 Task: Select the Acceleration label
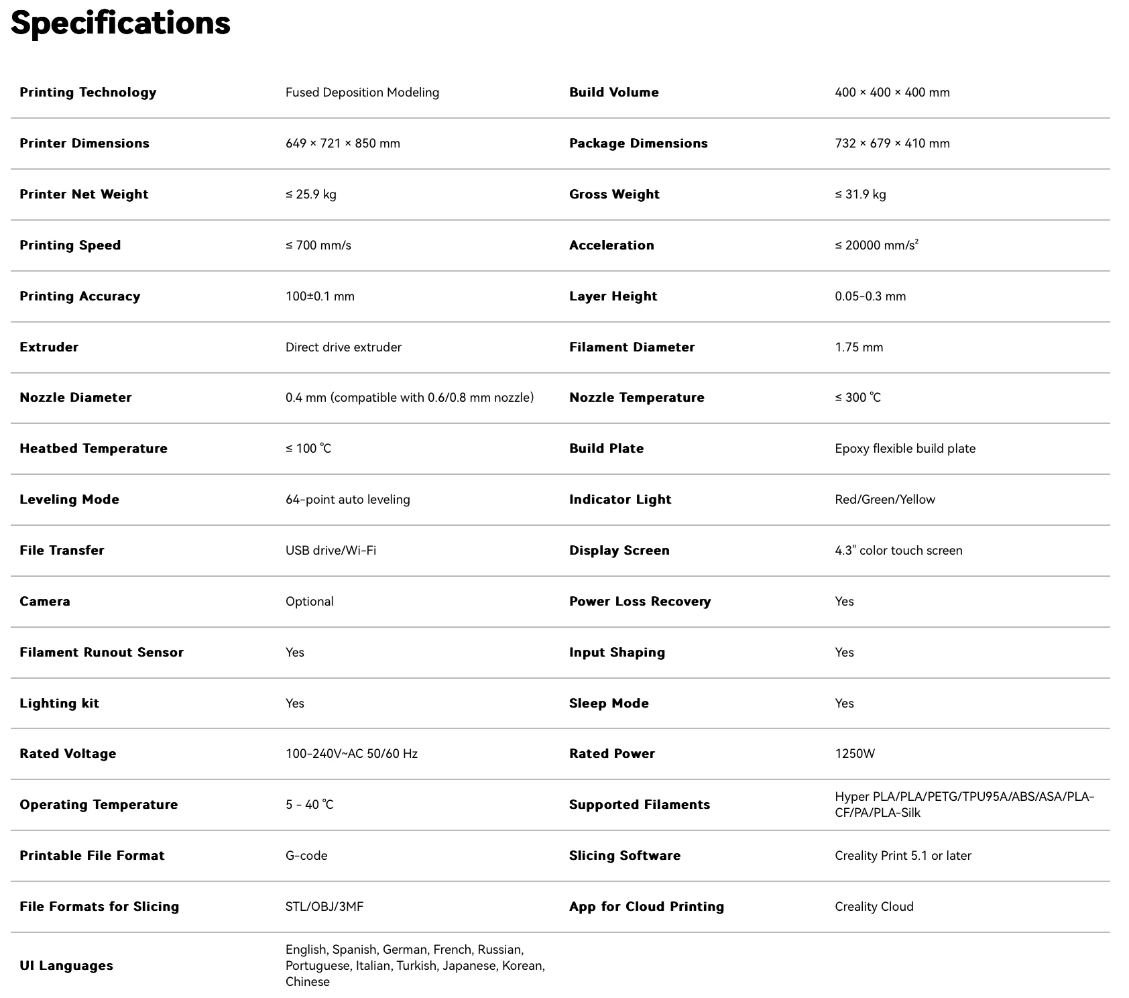pyautogui.click(x=611, y=245)
